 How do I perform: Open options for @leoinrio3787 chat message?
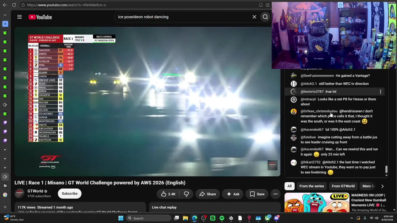tap(381, 92)
